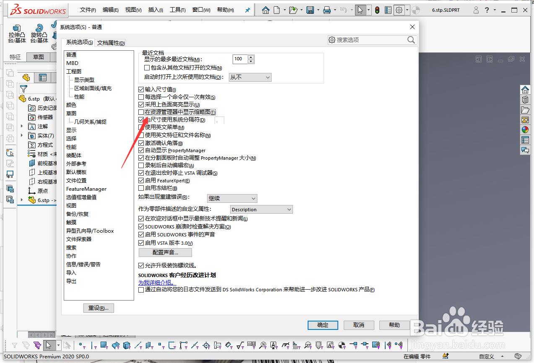Image resolution: width=534 pixels, height=363 pixels.
Task: Click the user login silhouette icon
Action: [476, 10]
